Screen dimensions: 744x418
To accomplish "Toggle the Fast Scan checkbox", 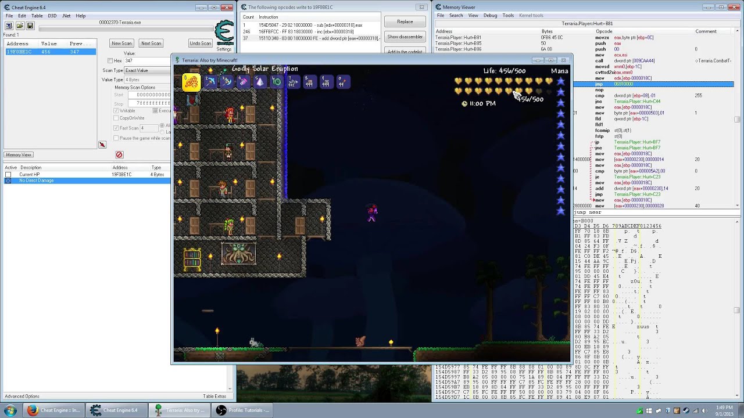I will pyautogui.click(x=116, y=128).
